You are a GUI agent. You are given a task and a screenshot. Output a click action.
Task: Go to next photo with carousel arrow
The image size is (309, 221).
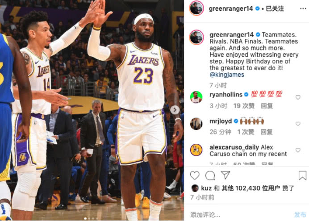click(175, 110)
